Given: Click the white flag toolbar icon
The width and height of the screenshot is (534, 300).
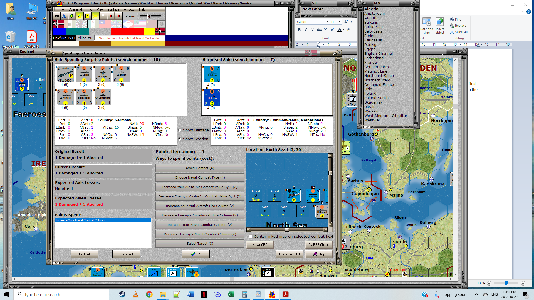Looking at the screenshot, I should (x=103, y=16).
